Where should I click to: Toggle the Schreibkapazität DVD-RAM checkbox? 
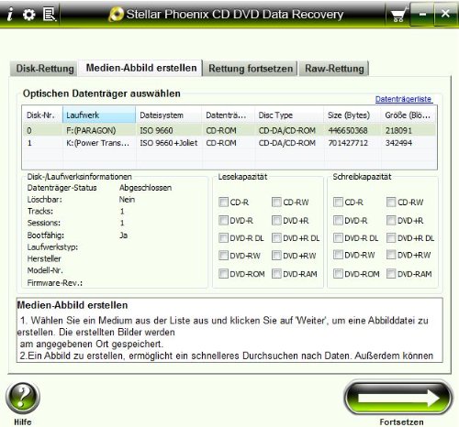[x=391, y=274]
